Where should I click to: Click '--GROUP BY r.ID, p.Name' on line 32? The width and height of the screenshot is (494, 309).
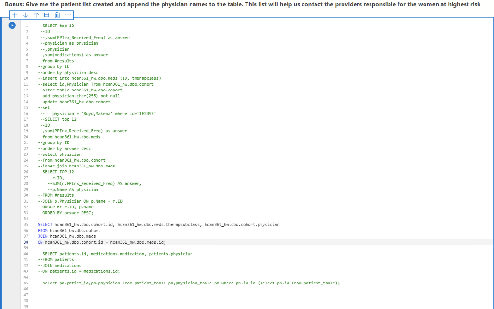(x=66, y=207)
